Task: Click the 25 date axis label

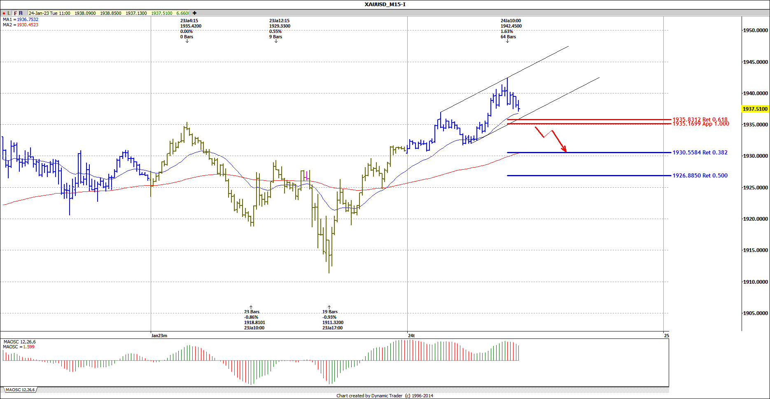Action: [x=667, y=336]
